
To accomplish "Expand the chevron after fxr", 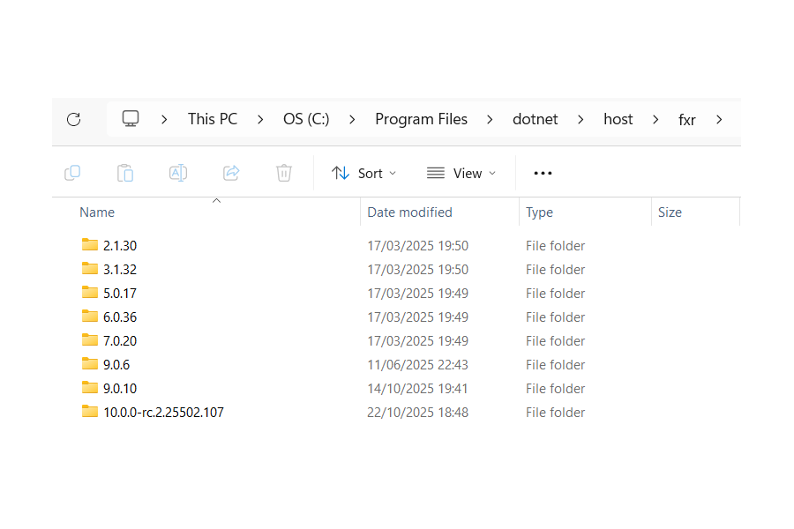I will (x=719, y=119).
